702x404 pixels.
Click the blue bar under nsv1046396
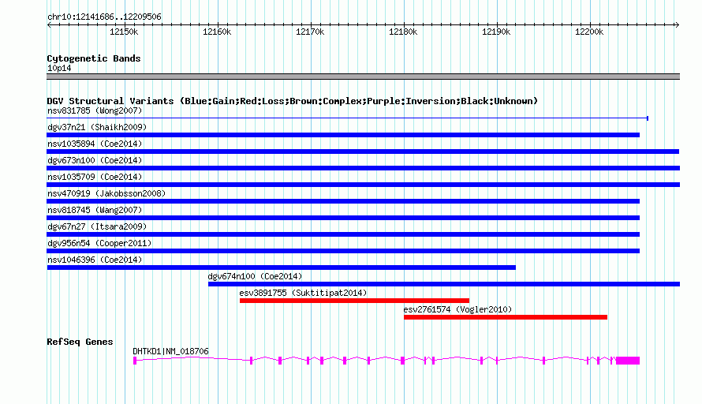click(281, 267)
